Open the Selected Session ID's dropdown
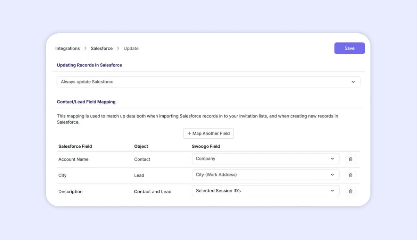This screenshot has height=240, width=417. (x=265, y=191)
